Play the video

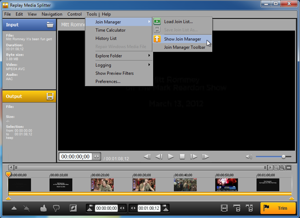coord(171,157)
